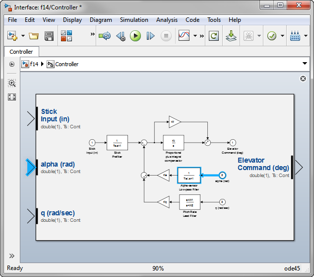This screenshot has width=314, height=277.
Task: Expand the breadcrumb path dropdown arrow
Action: pos(305,64)
